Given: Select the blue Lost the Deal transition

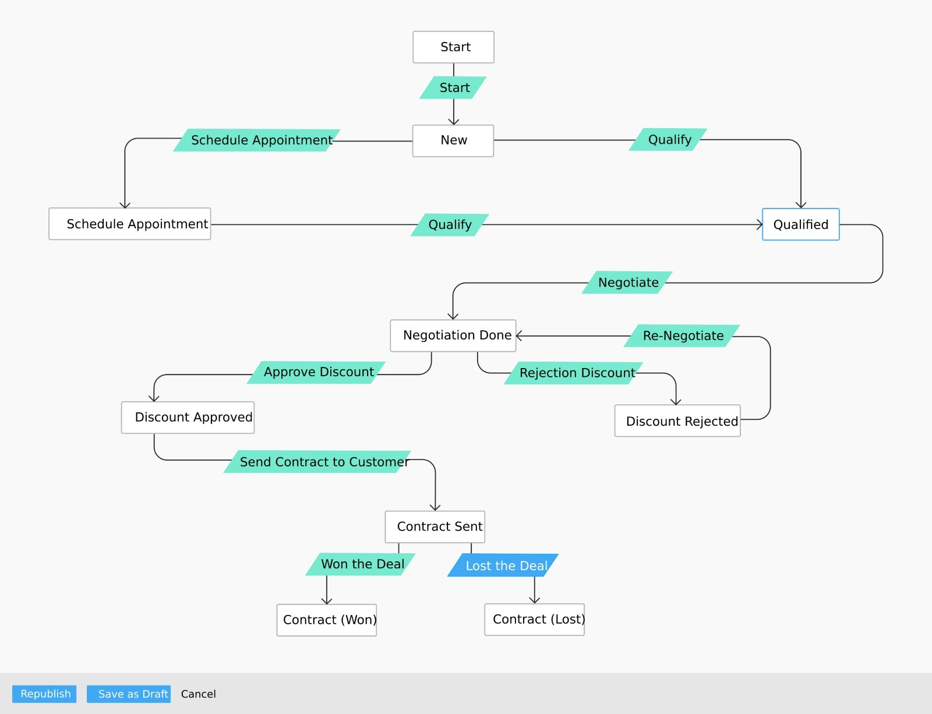Looking at the screenshot, I should [x=503, y=565].
